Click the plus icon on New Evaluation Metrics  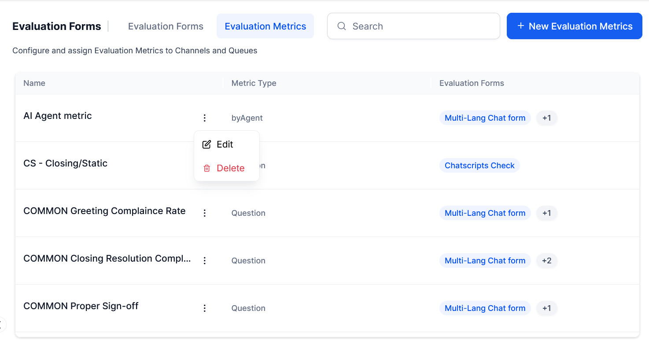pos(520,26)
